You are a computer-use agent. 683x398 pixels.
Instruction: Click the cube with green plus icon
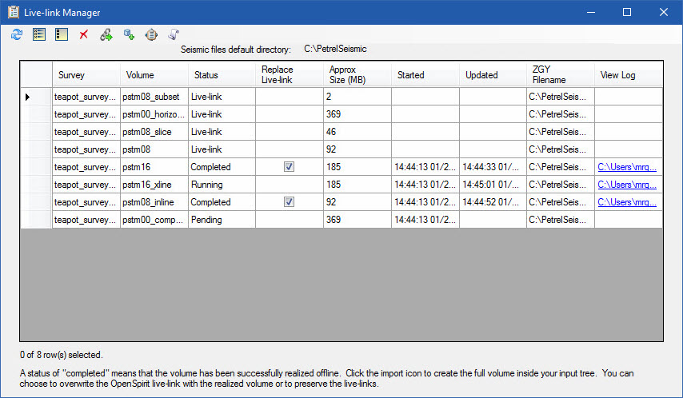pos(129,34)
